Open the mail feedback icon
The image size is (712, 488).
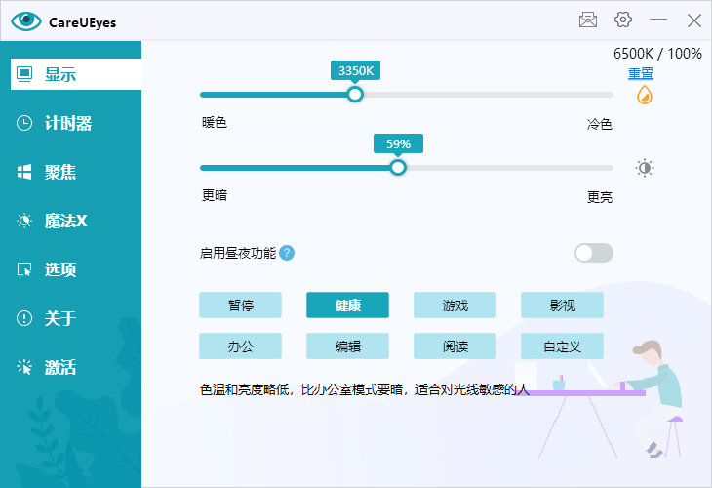pyautogui.click(x=587, y=20)
